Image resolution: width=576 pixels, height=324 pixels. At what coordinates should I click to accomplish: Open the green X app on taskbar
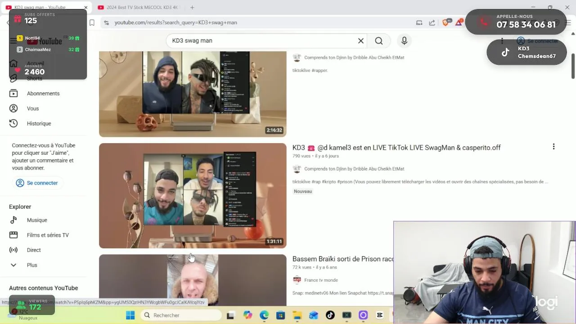point(346,315)
